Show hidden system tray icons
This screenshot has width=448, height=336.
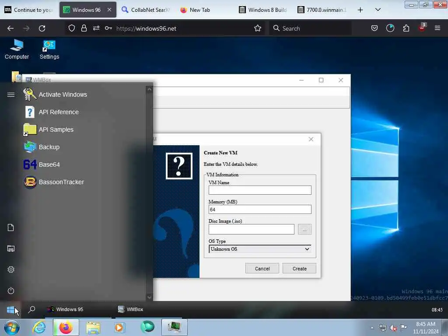[372, 328]
